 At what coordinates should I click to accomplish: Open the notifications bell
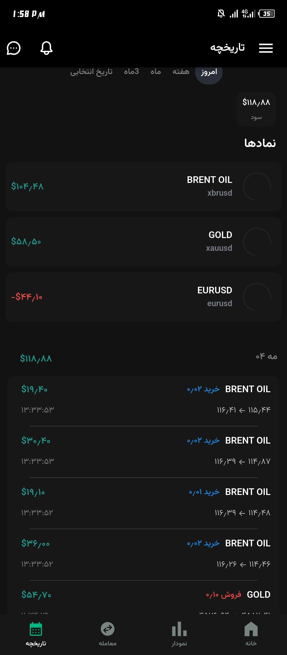[46, 48]
